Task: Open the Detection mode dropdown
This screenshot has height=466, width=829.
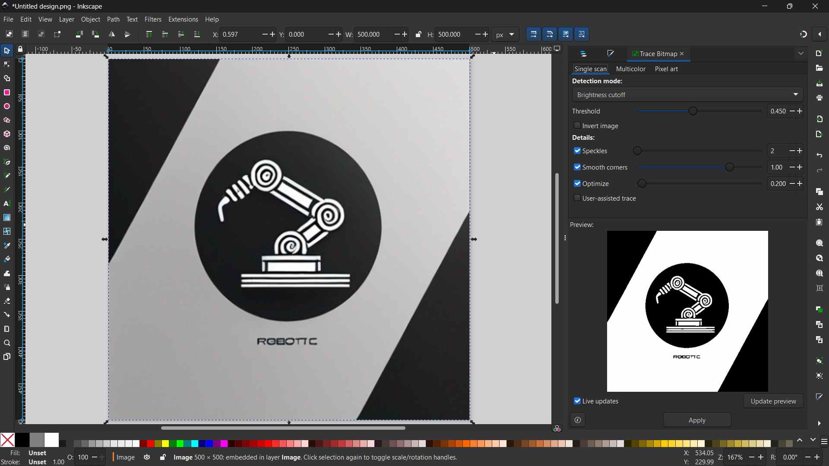Action: click(x=687, y=95)
